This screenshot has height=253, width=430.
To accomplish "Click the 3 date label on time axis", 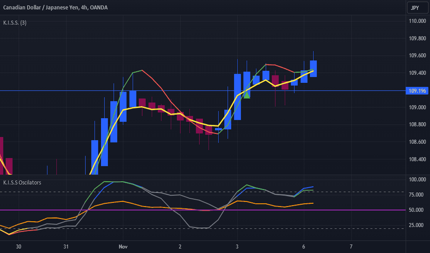I will pyautogui.click(x=237, y=247).
